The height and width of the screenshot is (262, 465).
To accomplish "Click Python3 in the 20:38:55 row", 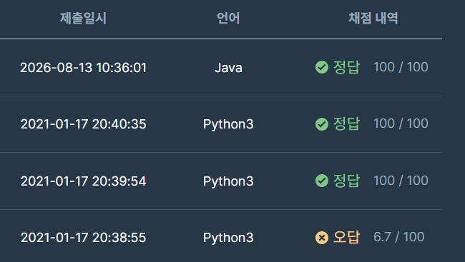I will pos(228,238).
